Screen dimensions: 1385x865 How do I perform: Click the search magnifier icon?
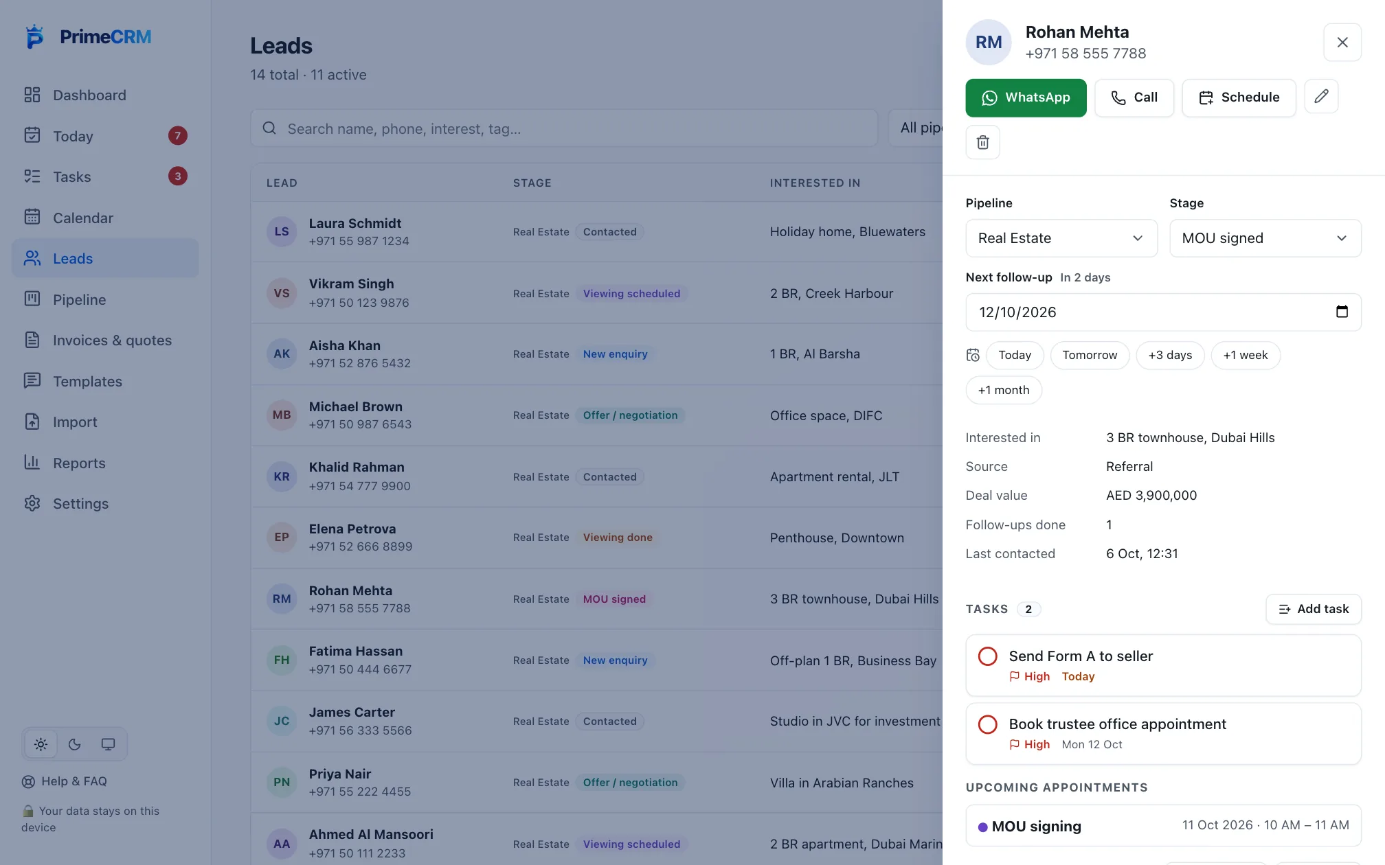(269, 128)
